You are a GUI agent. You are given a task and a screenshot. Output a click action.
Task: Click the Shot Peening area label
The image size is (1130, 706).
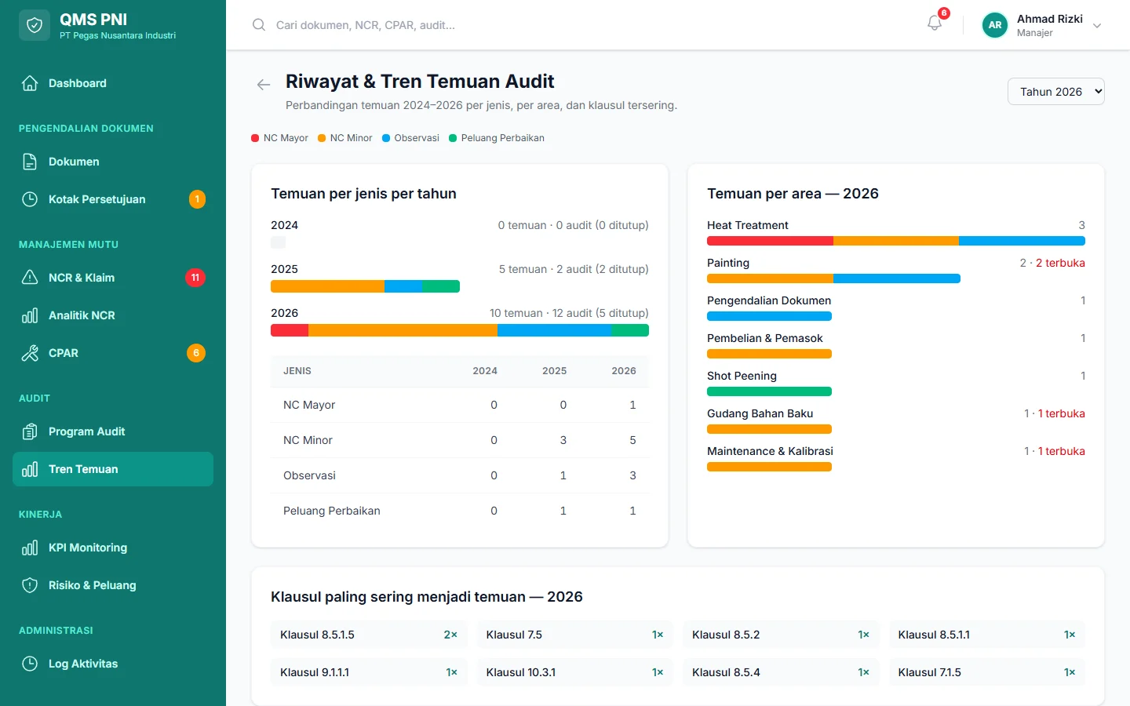click(742, 376)
